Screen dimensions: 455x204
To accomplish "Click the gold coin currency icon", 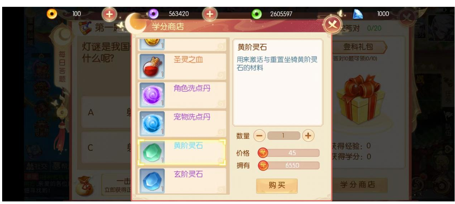I will (52, 14).
